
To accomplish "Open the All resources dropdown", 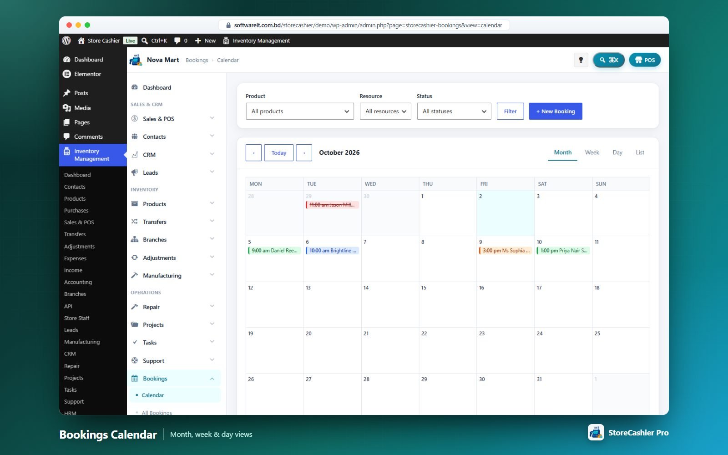I will coord(385,111).
